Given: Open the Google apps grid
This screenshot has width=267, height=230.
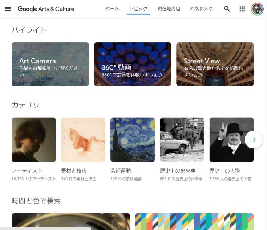Looking at the screenshot, I should 242,9.
